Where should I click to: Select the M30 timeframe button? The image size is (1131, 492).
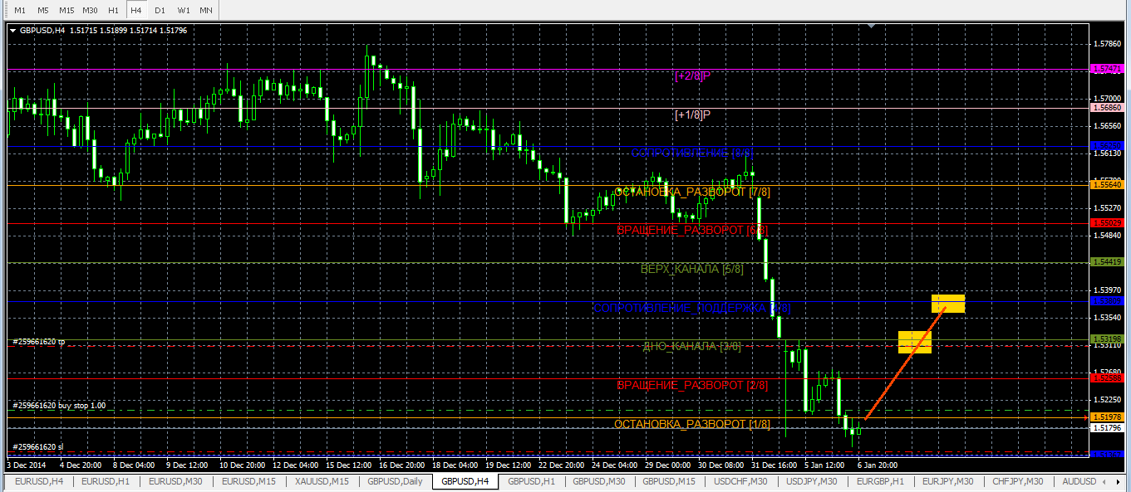tap(91, 10)
